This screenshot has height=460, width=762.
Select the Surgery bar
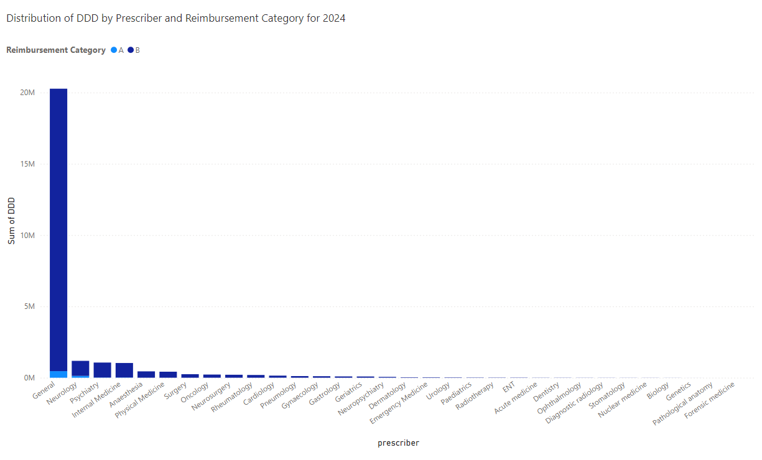point(190,375)
